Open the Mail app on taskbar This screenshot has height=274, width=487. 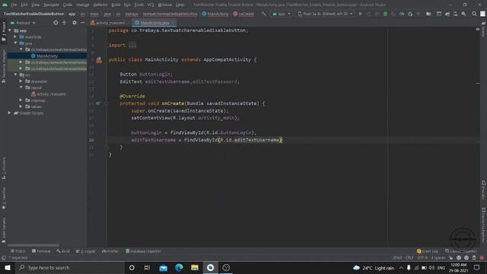(x=163, y=267)
